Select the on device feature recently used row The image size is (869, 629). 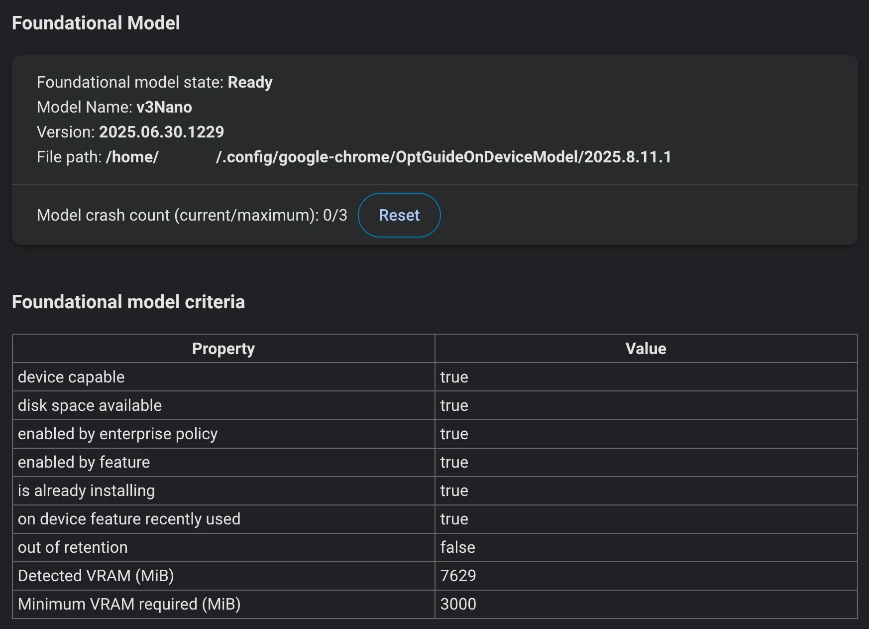[129, 519]
